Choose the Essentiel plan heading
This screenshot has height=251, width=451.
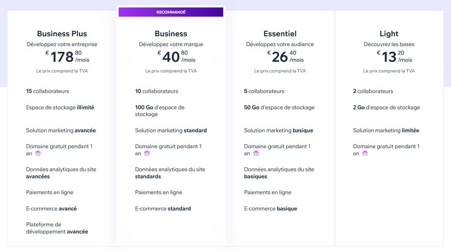point(280,34)
